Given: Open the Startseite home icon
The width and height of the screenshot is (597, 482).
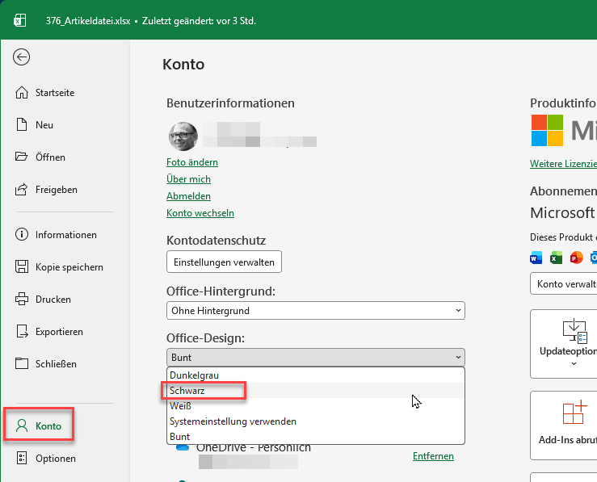Looking at the screenshot, I should coord(22,93).
